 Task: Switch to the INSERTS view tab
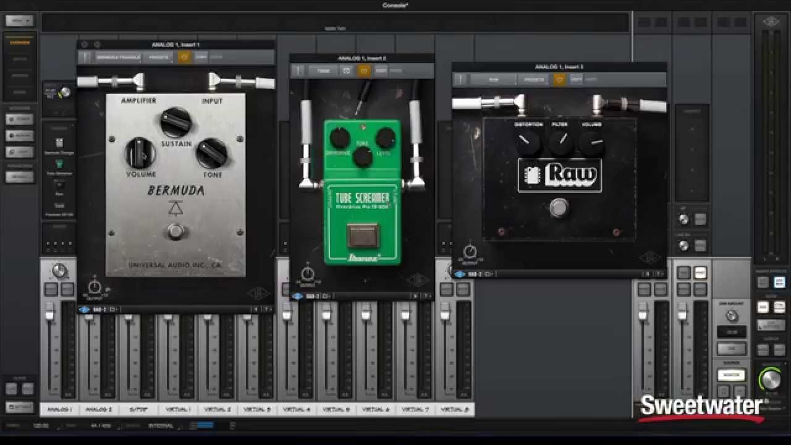coord(20,75)
